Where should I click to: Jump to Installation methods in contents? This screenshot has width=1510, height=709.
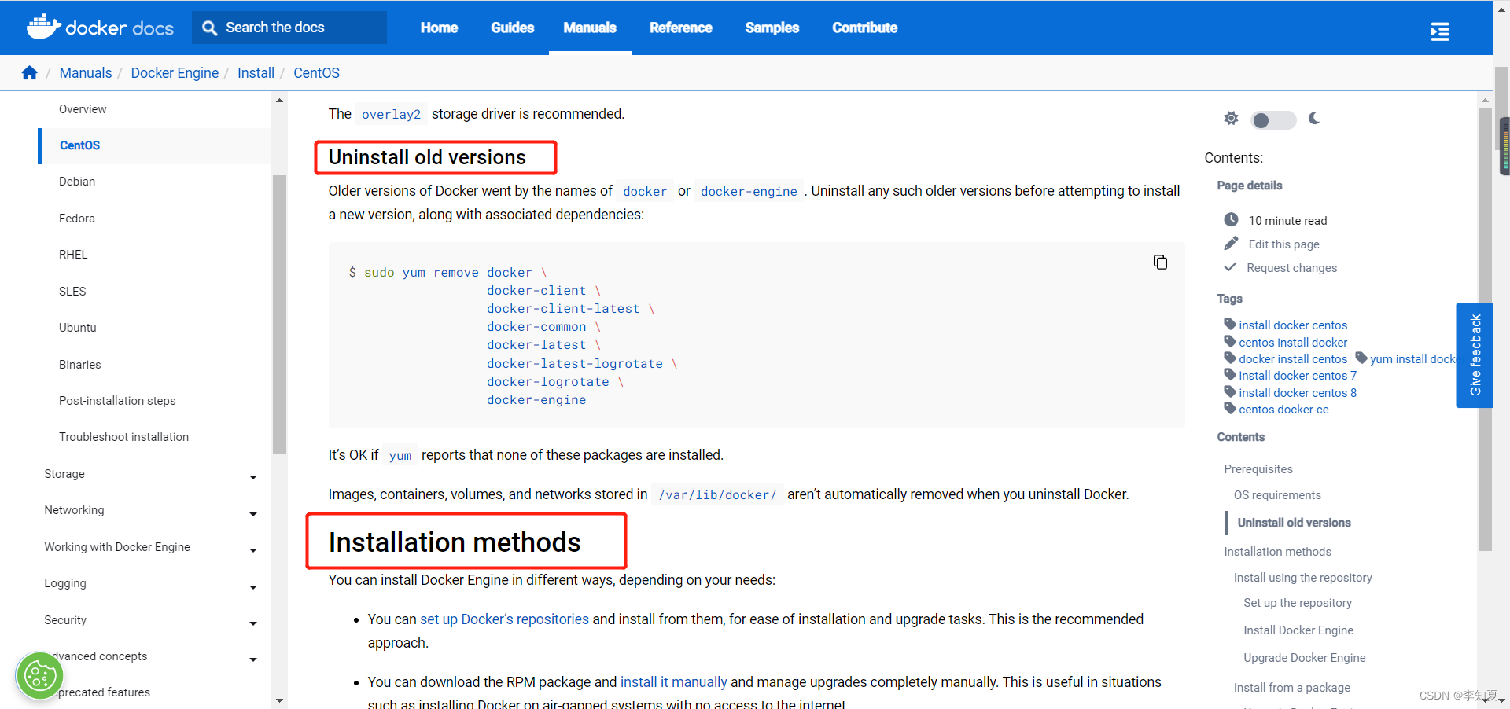[1277, 552]
